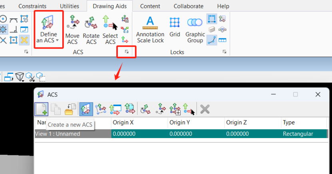The image size is (332, 174).
Task: Click the grey X delete ACS icon
Action: (205, 109)
